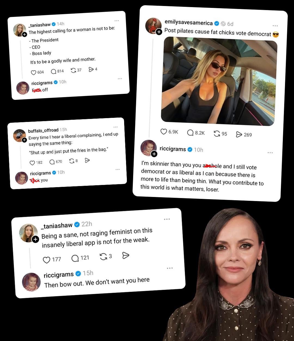Open comments on buffalo_offroad post
This screenshot has width=294, height=341.
52,162
